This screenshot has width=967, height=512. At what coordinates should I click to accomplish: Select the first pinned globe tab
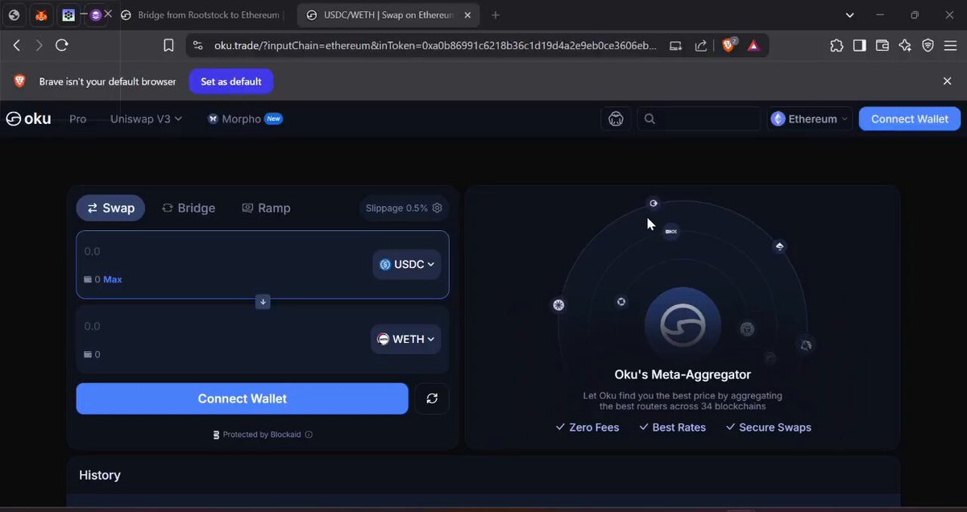(14, 15)
